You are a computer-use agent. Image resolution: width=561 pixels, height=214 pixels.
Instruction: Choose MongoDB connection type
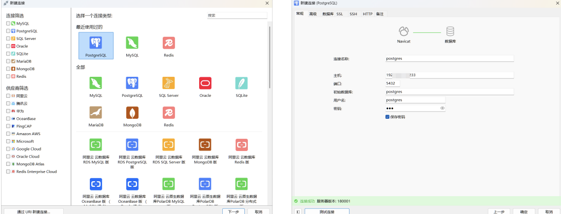point(132,116)
